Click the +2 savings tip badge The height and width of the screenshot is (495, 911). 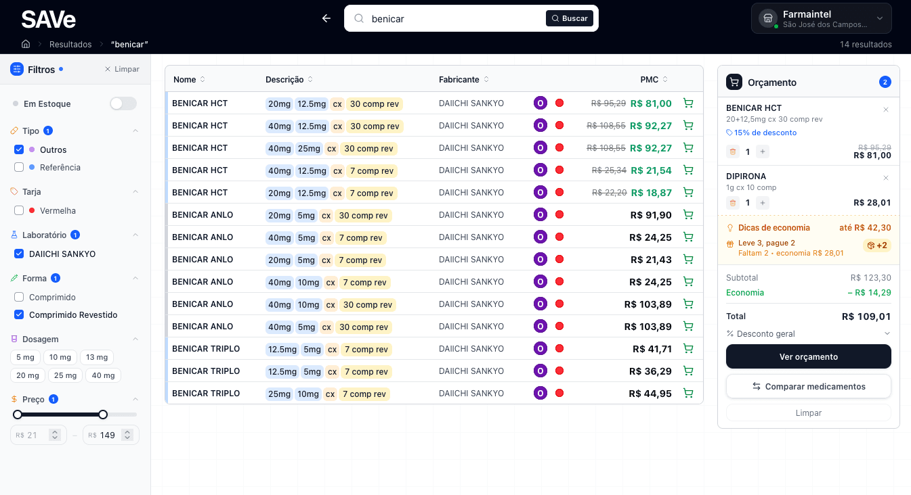(877, 245)
